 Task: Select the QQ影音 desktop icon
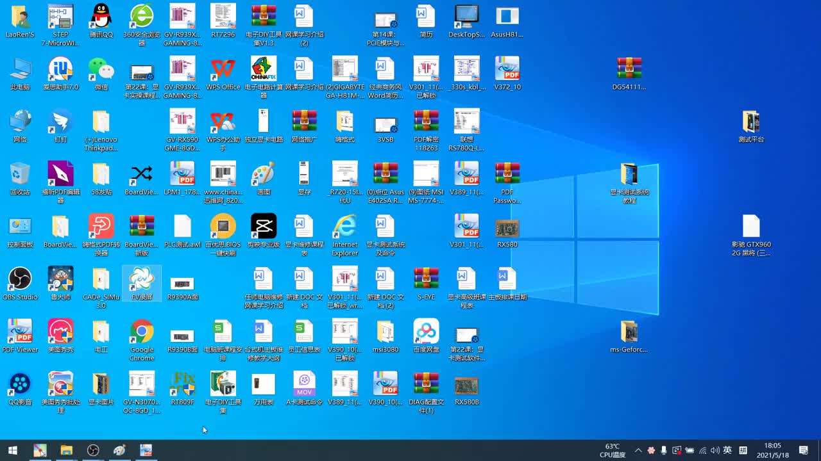(x=20, y=389)
